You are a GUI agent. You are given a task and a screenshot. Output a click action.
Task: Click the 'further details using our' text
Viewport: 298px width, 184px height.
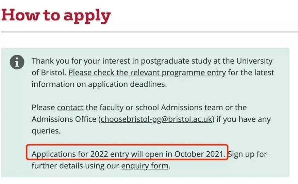[x=76, y=166]
